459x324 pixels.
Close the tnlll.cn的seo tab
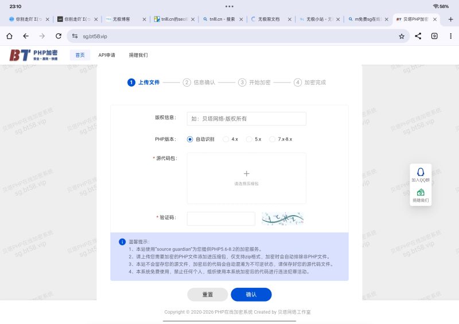193,19
